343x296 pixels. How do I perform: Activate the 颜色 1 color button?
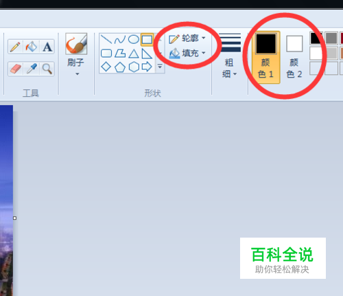[x=265, y=57]
